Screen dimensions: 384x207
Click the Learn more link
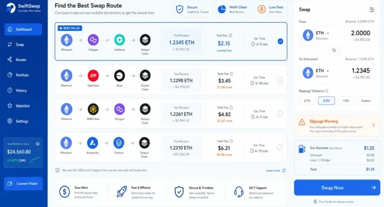pos(276,171)
